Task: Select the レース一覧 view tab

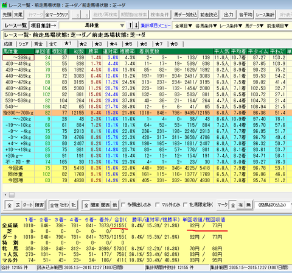Action: tap(15, 26)
